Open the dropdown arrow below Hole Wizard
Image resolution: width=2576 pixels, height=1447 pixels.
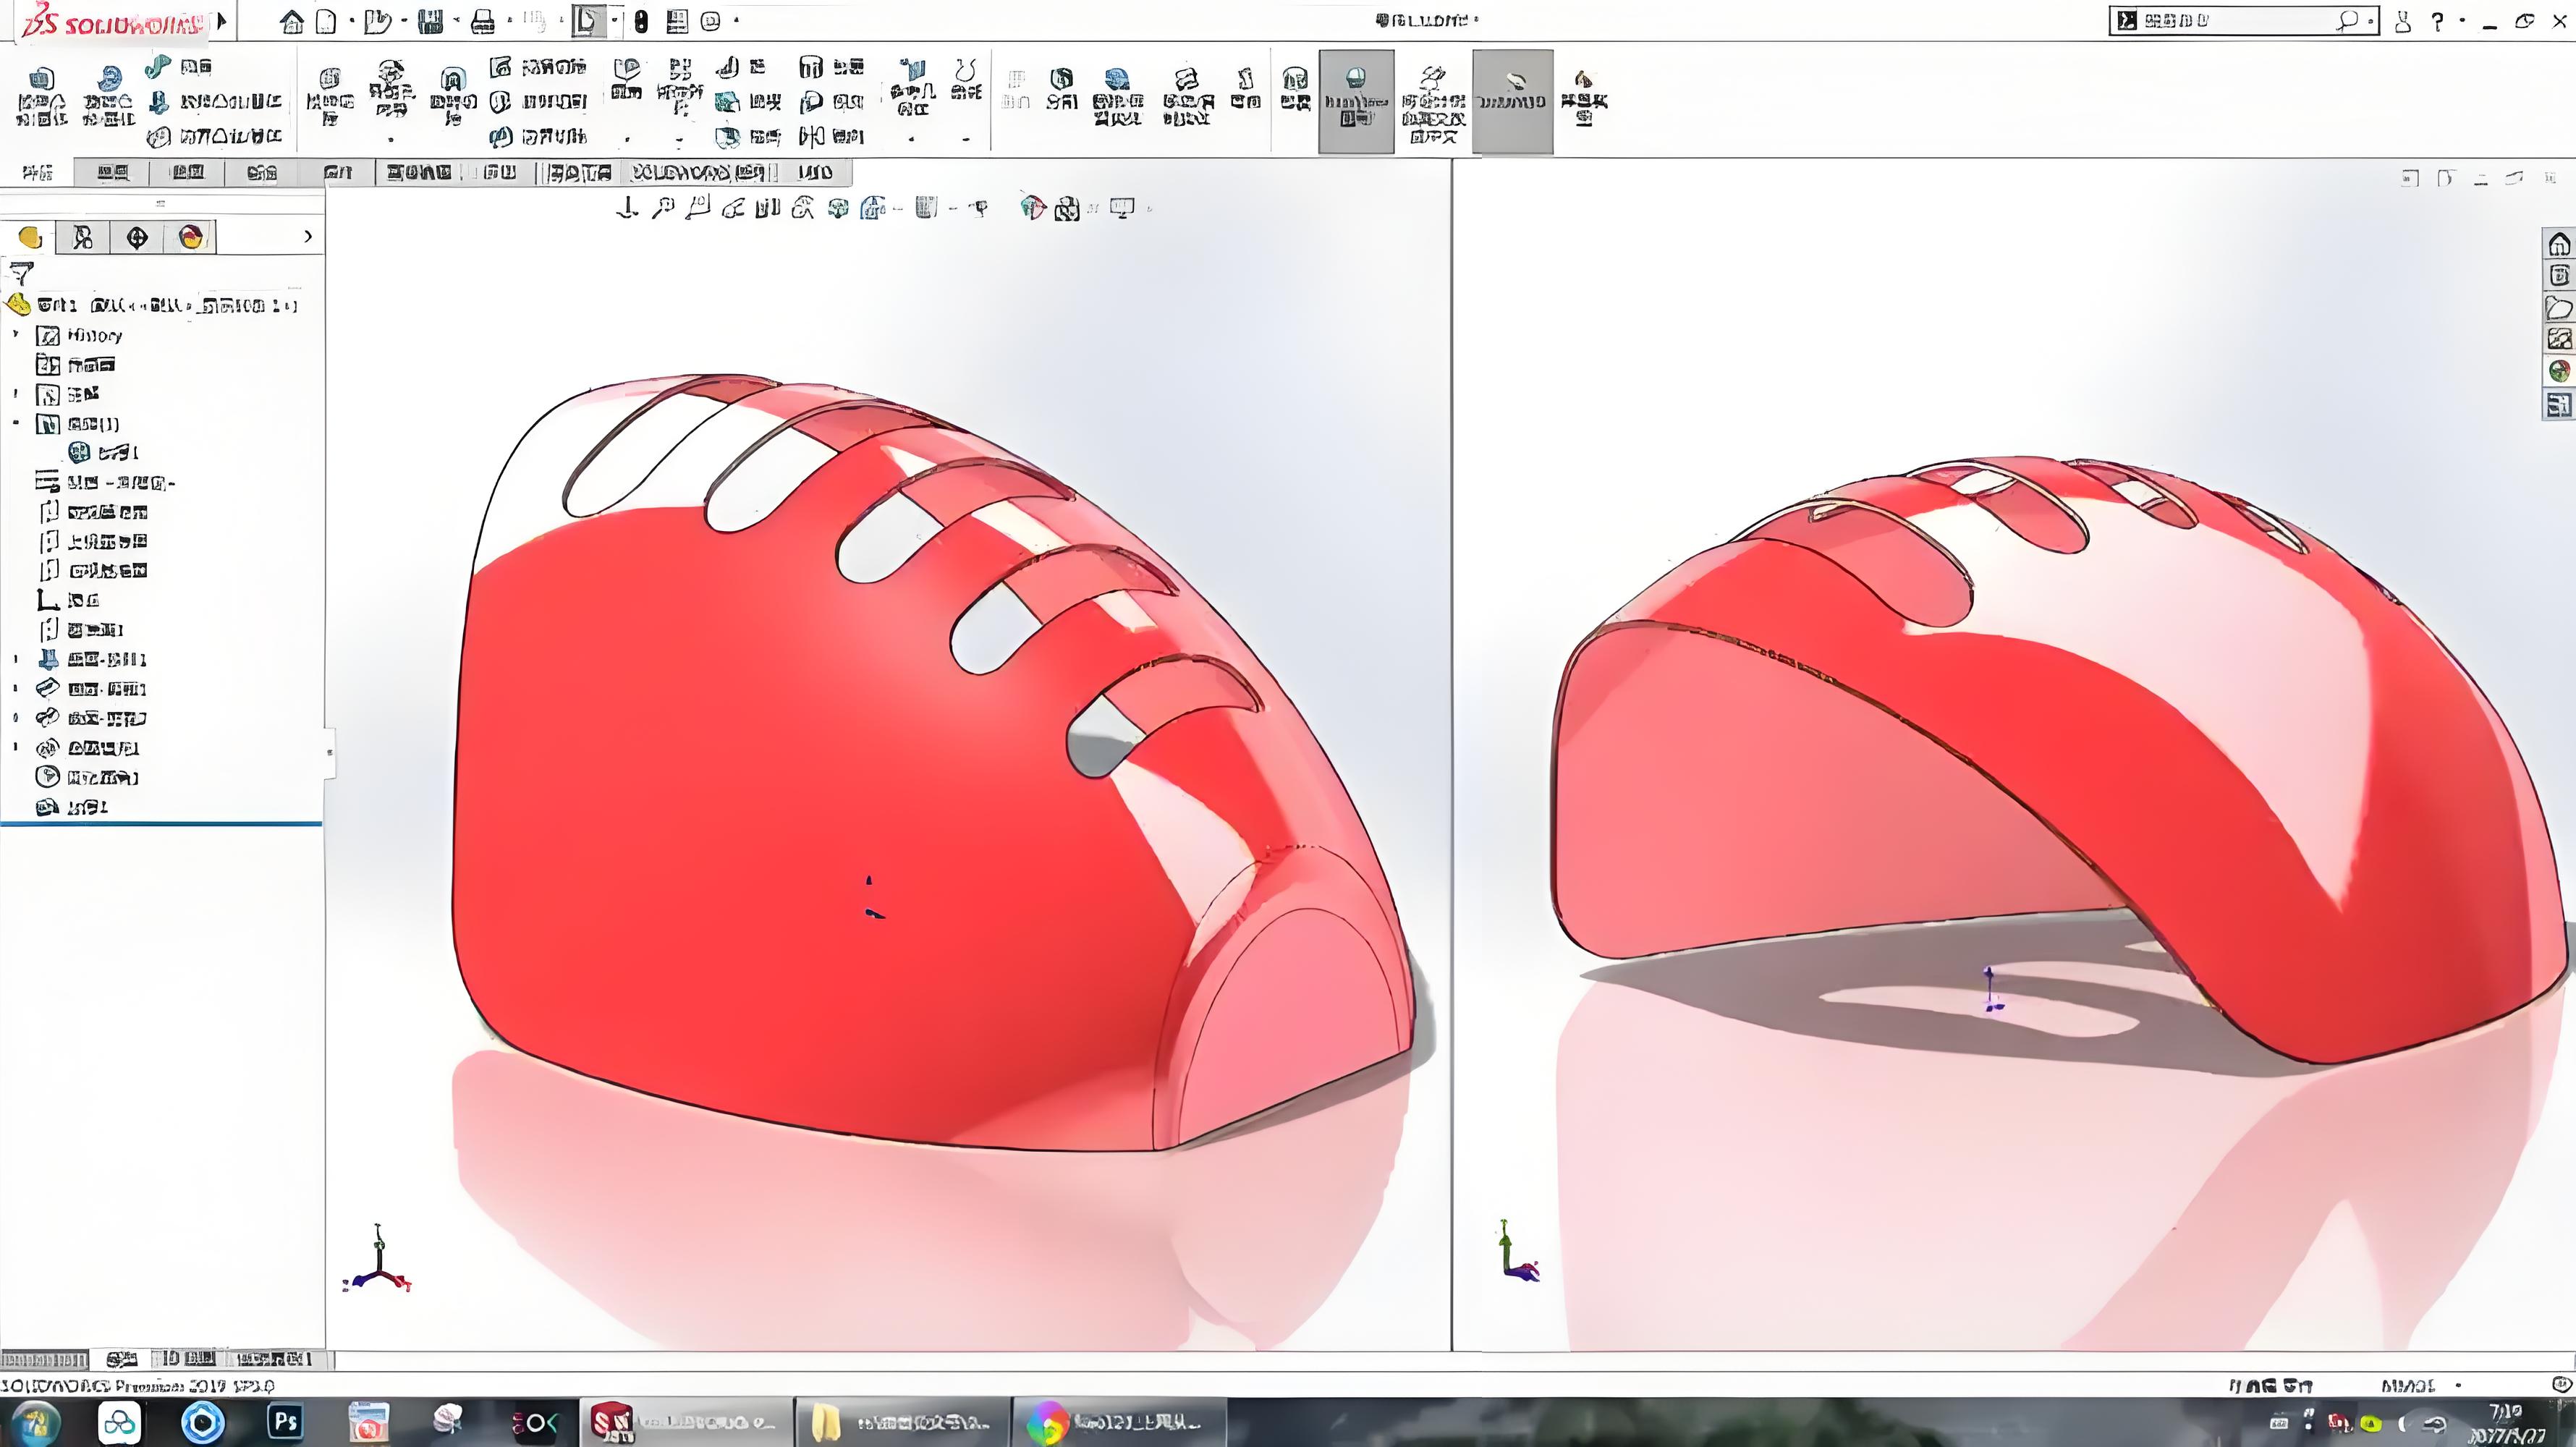pyautogui.click(x=391, y=140)
